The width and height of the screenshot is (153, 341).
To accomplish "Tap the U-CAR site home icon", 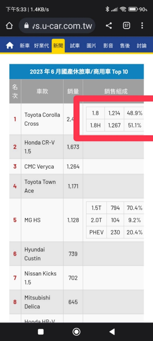I will [x=10, y=46].
